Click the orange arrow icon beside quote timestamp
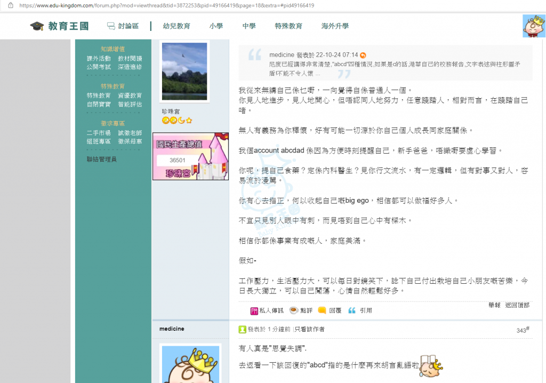546x383 pixels. 363,55
